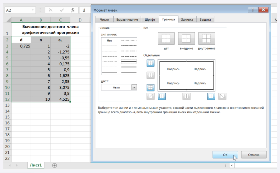Screen dimensions: 280x173
Task: Click the 'Отмена' cancel button
Action: coord(254,155)
